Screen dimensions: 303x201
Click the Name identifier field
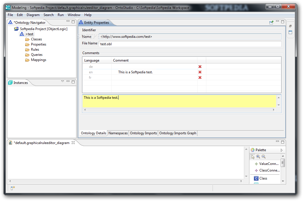point(190,36)
